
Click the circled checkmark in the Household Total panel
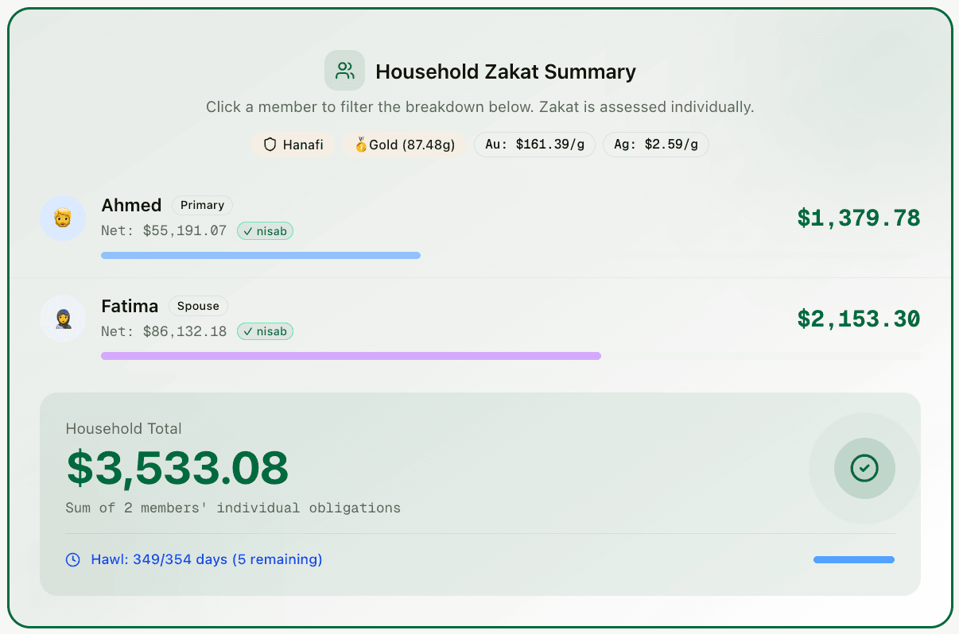click(864, 469)
